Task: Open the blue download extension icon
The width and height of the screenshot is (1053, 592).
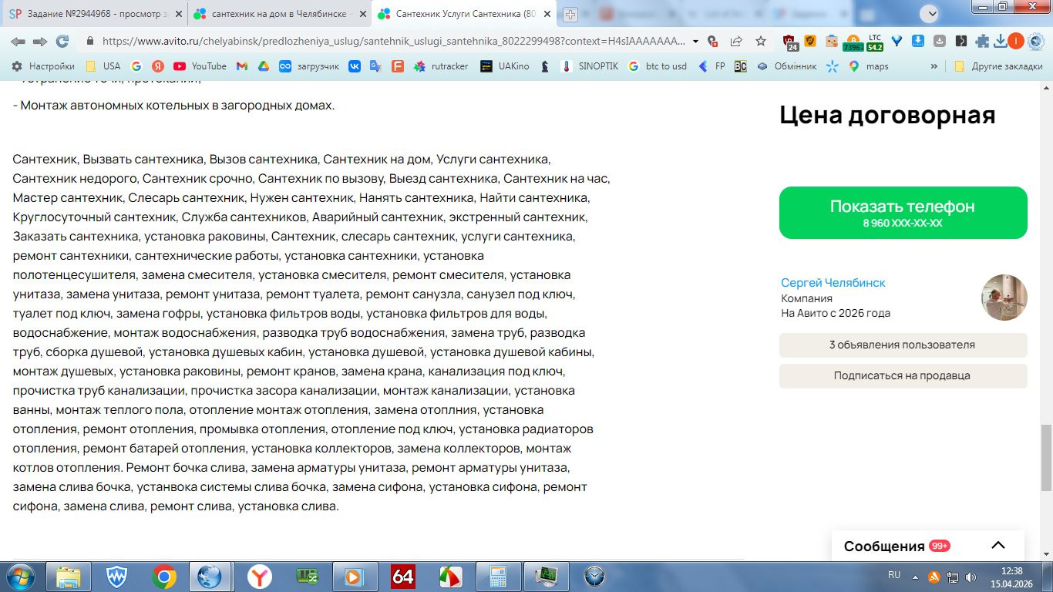Action: click(918, 41)
